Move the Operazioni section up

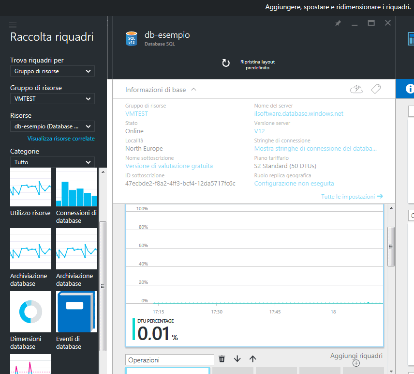point(252,359)
